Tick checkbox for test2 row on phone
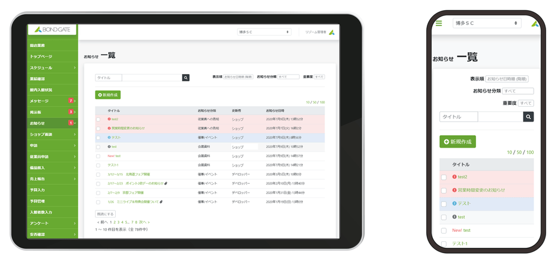The image size is (558, 262). [x=444, y=177]
